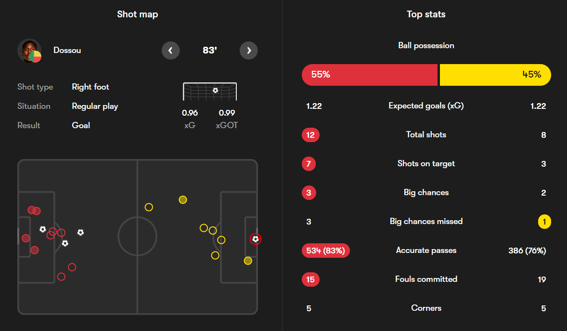
Task: Select the goal ball icon farthest from left goal
Action: tap(80, 232)
